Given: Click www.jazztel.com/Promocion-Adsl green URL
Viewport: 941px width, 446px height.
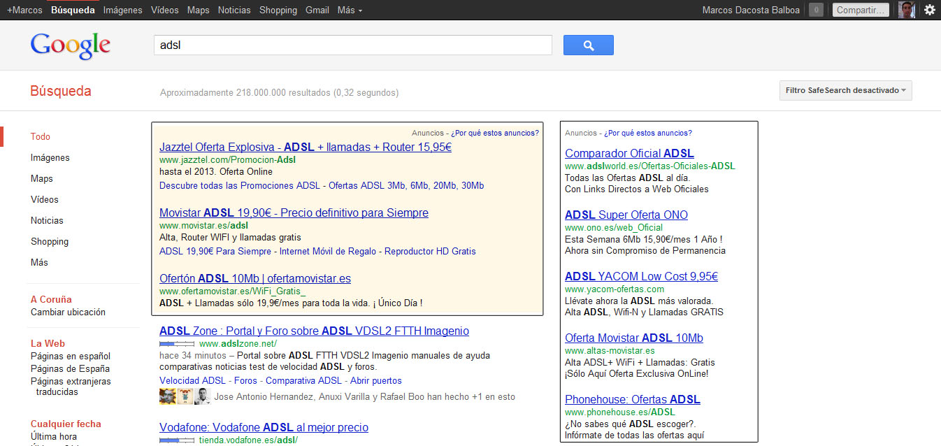Looking at the screenshot, I should 227,159.
